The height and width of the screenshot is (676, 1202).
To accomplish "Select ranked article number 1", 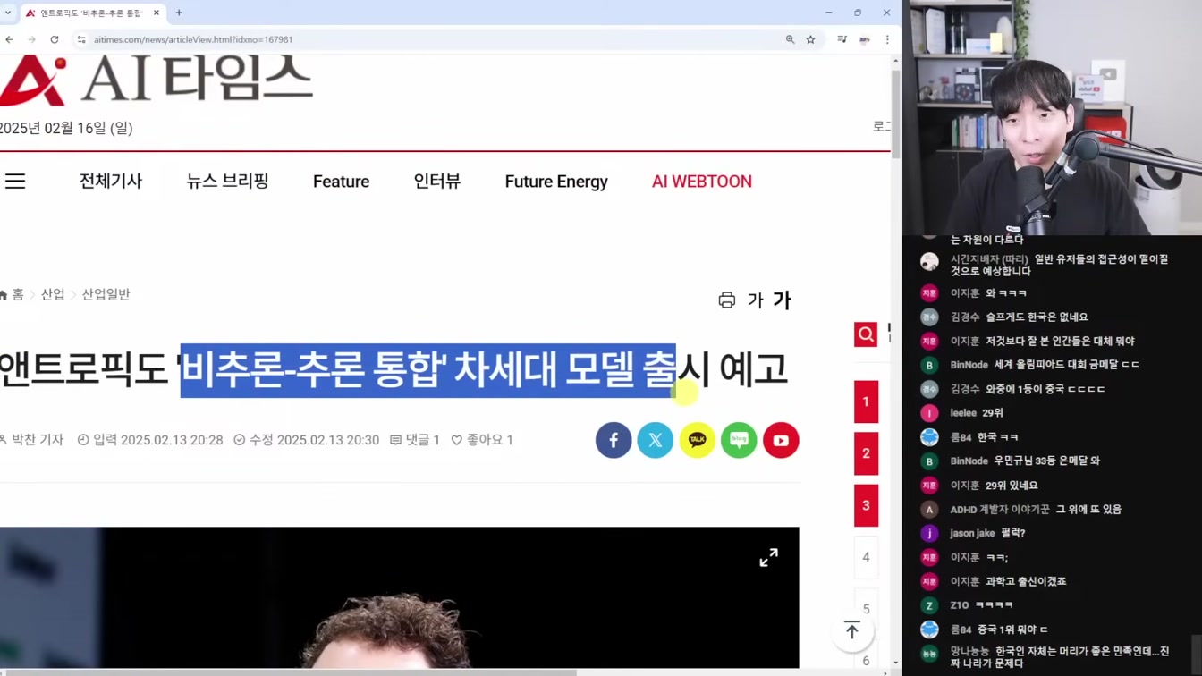I will pyautogui.click(x=866, y=401).
